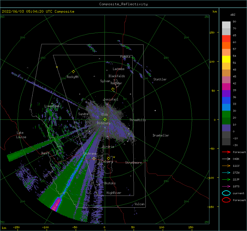Screen dimensions: 247x231
Task: Click the dBZ scale heading
Action: click(233, 15)
